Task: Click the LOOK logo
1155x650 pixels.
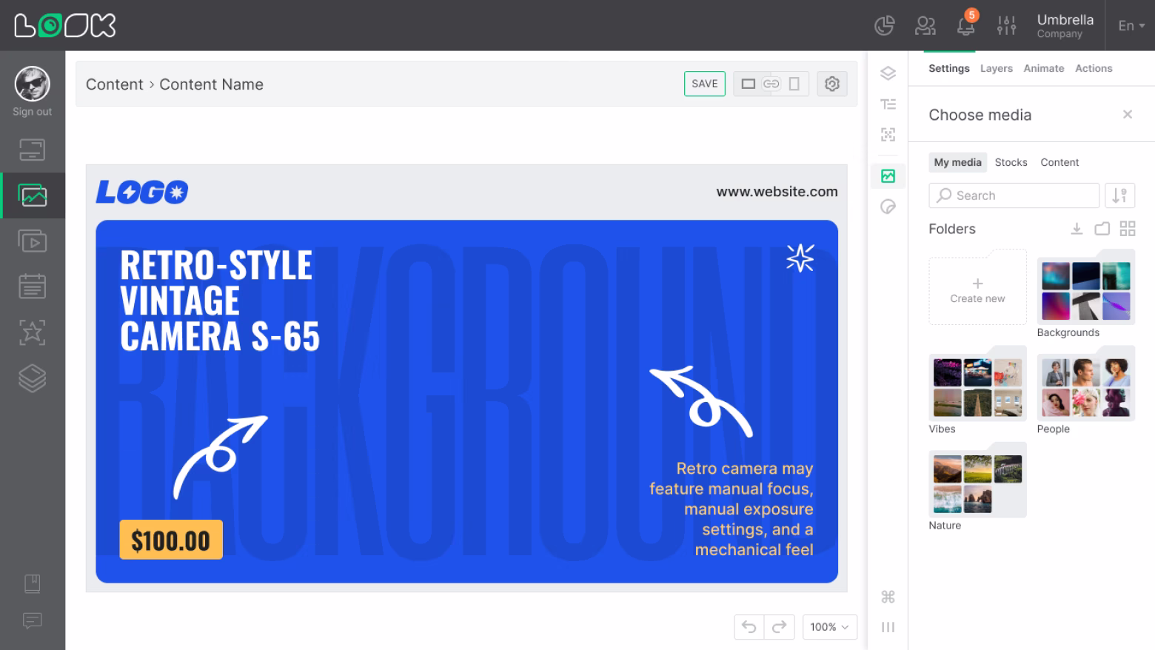Action: [x=65, y=26]
